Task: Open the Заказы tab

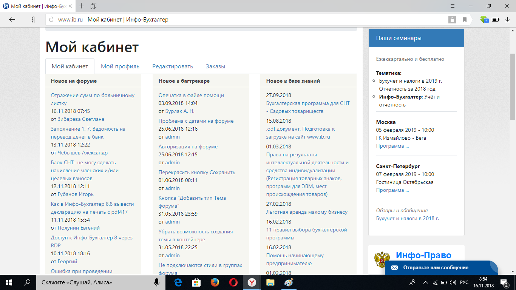Action: point(215,66)
